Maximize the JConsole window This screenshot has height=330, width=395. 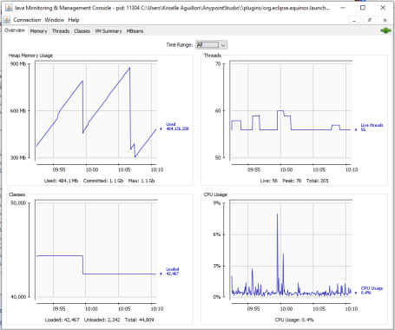[363, 8]
